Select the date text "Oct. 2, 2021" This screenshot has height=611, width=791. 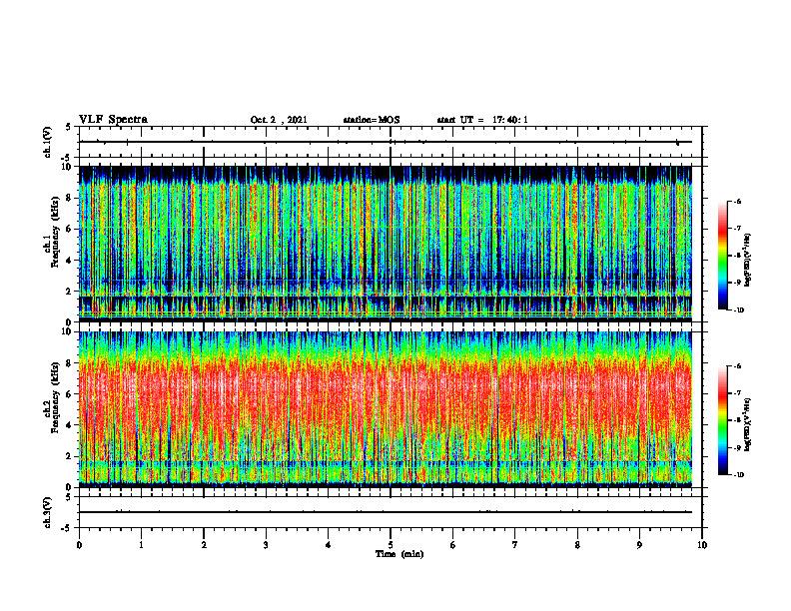[279, 120]
